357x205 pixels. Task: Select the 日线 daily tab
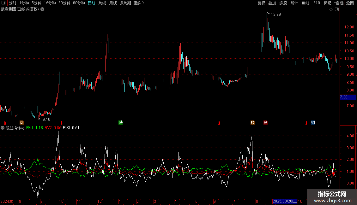pos(92,3)
